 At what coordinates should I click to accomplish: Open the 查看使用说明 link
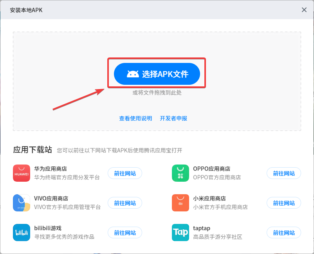click(x=135, y=118)
